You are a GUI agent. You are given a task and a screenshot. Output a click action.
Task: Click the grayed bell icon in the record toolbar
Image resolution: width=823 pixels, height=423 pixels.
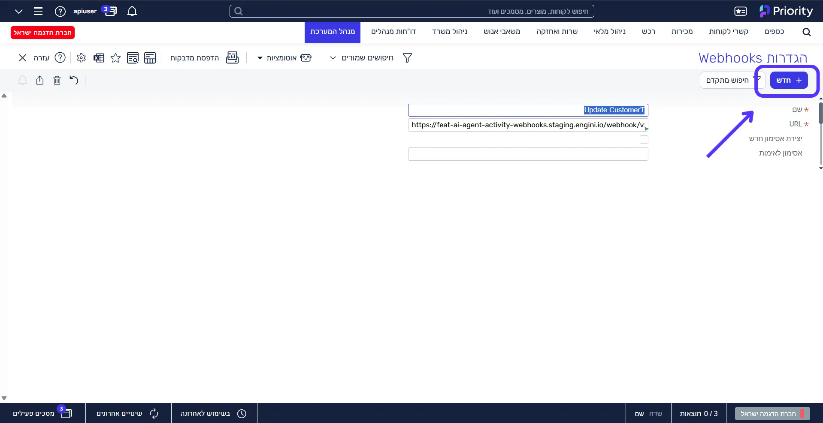pyautogui.click(x=22, y=80)
